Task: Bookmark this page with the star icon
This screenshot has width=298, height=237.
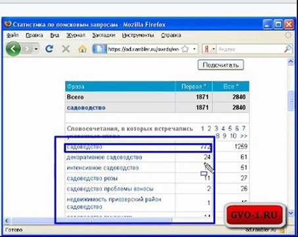Action: pos(186,49)
